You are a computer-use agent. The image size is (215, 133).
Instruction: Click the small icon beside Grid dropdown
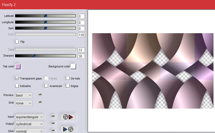point(40,102)
